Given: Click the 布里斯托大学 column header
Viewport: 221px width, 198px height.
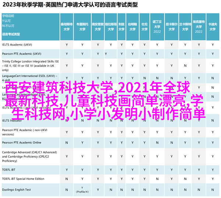Looking at the screenshot, I should point(82,27).
